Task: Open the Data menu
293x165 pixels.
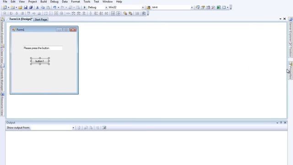Action: [x=65, y=2]
